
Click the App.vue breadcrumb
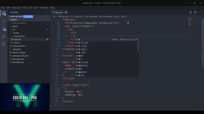tap(64, 16)
